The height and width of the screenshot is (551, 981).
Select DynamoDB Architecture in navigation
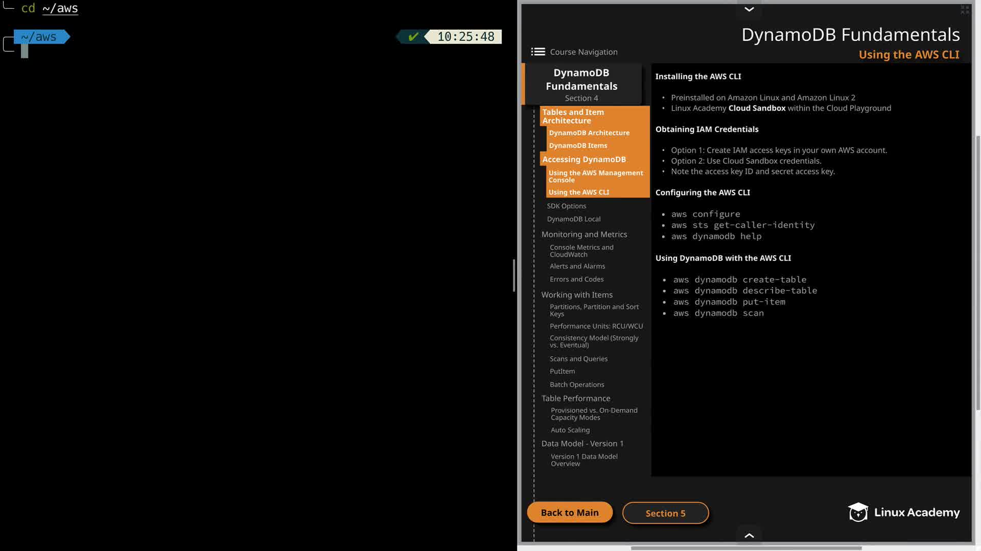pyautogui.click(x=589, y=133)
